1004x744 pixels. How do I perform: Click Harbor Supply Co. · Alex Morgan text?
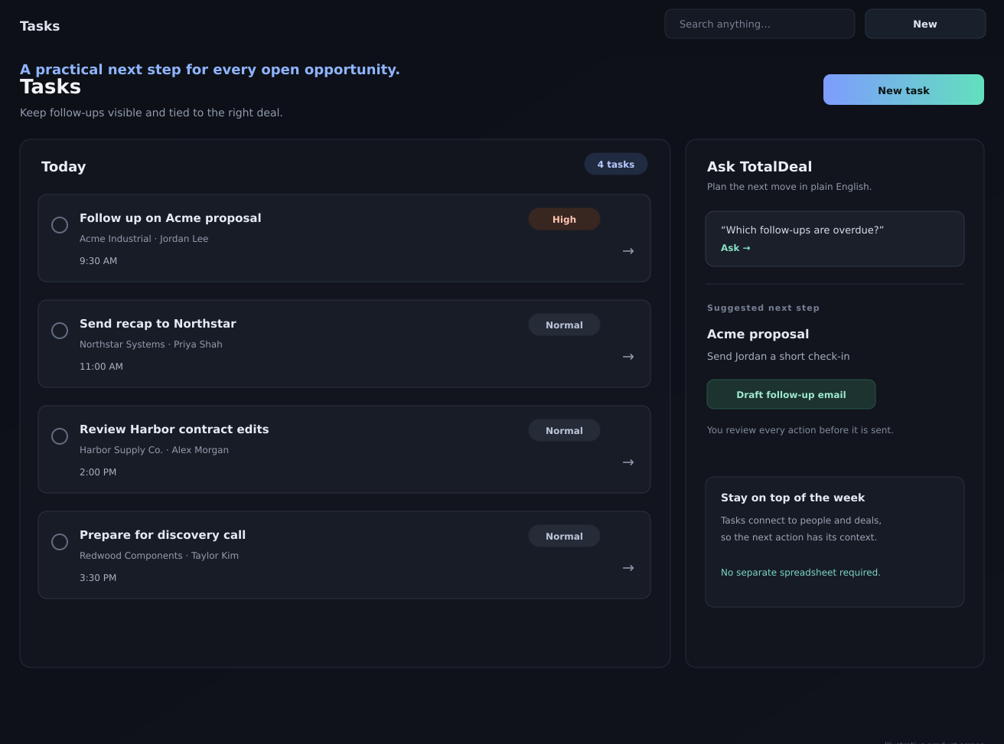(154, 450)
